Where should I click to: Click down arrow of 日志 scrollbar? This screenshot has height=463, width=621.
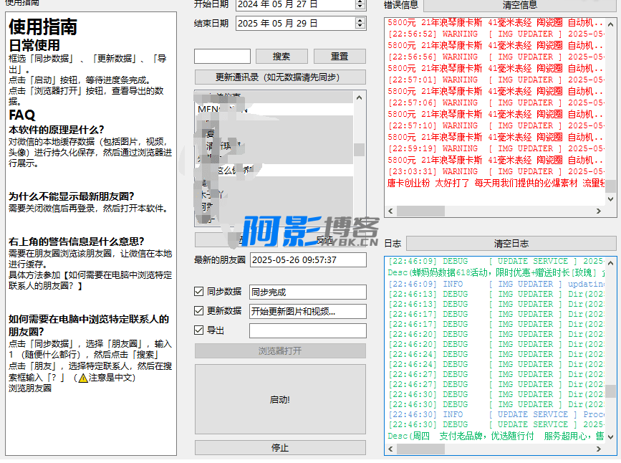[x=610, y=437]
